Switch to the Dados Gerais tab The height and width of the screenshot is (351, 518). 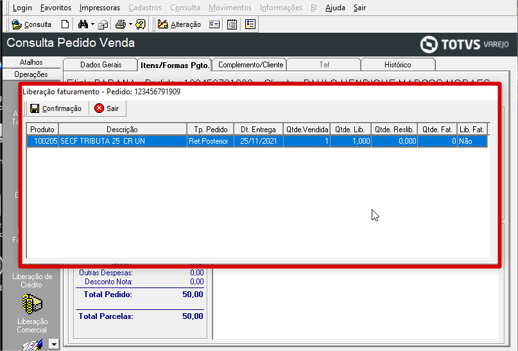pyautogui.click(x=100, y=65)
